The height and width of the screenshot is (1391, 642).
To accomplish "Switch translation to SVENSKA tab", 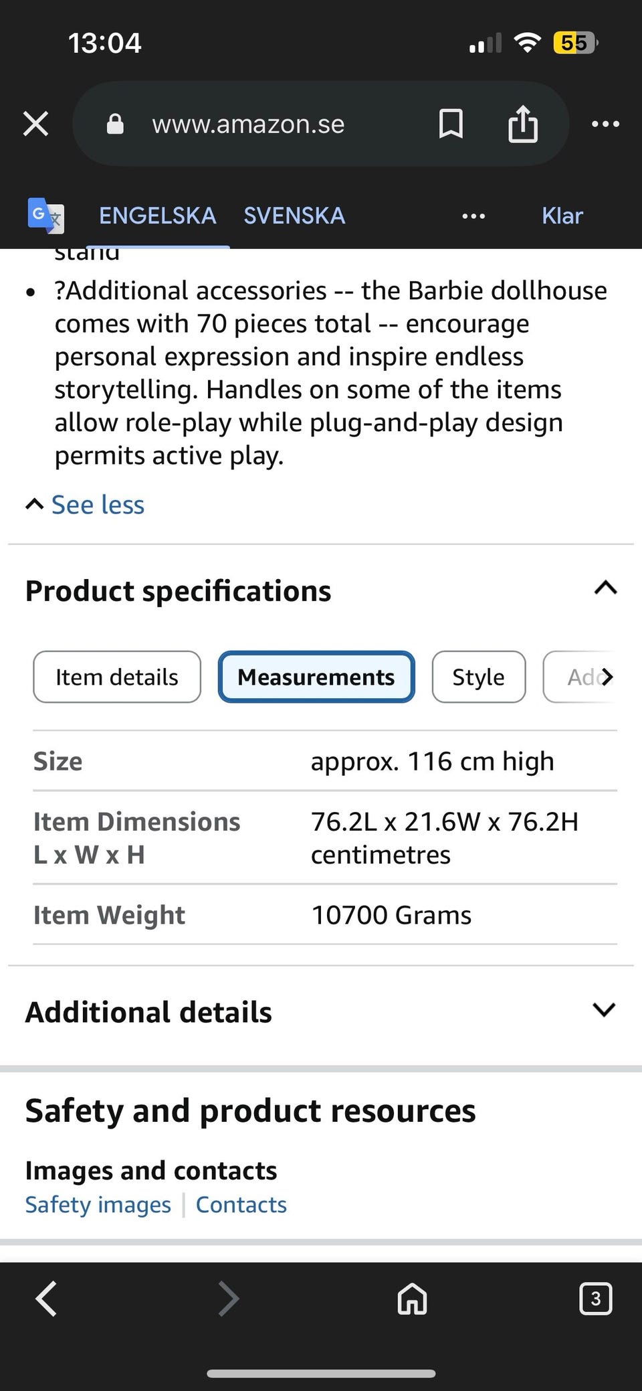I will 294,216.
